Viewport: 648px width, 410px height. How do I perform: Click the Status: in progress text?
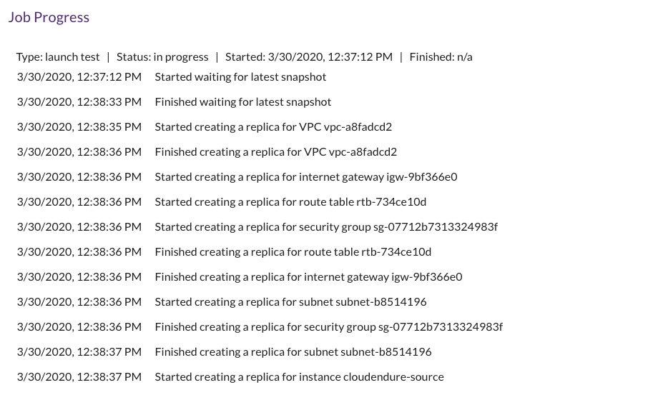[x=162, y=57]
